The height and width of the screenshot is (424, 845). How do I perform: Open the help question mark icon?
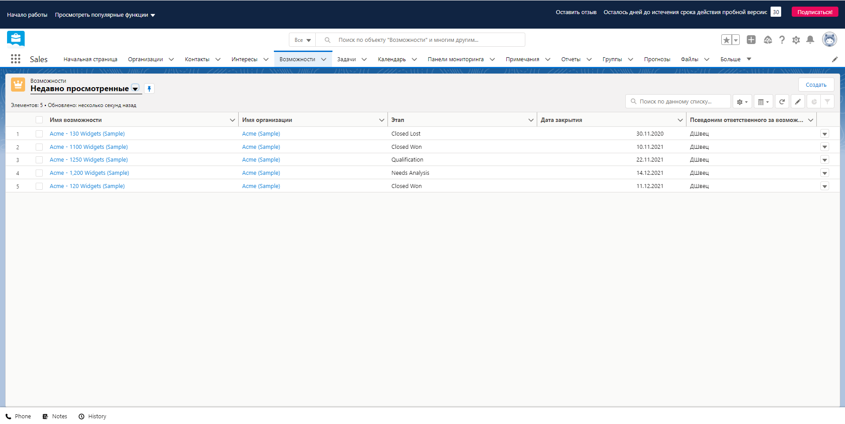(782, 40)
